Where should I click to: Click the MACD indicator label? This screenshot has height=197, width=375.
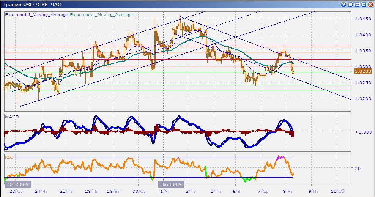[x=11, y=116]
